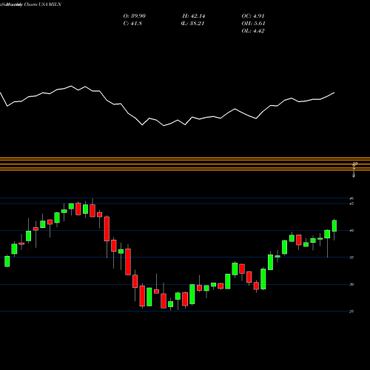Click the first green candlestick at chart's left
Screen dimensions: 370x370
coord(7,261)
